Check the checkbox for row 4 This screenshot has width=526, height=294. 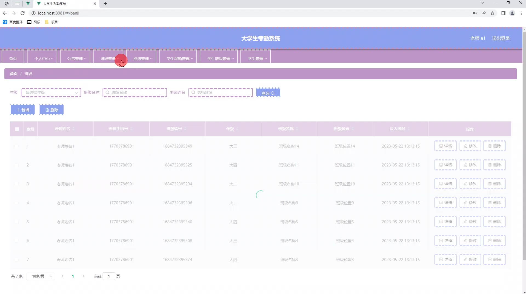16,203
